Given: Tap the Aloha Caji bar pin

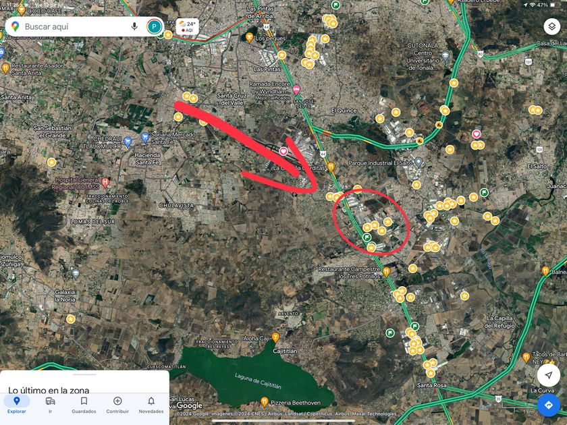Looking at the screenshot, I should (x=275, y=337).
